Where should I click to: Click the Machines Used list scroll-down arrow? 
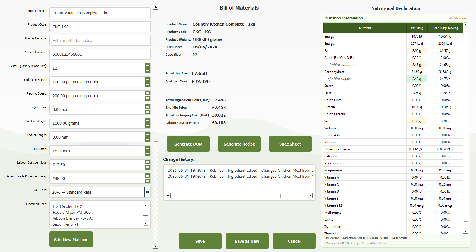(x=146, y=224)
